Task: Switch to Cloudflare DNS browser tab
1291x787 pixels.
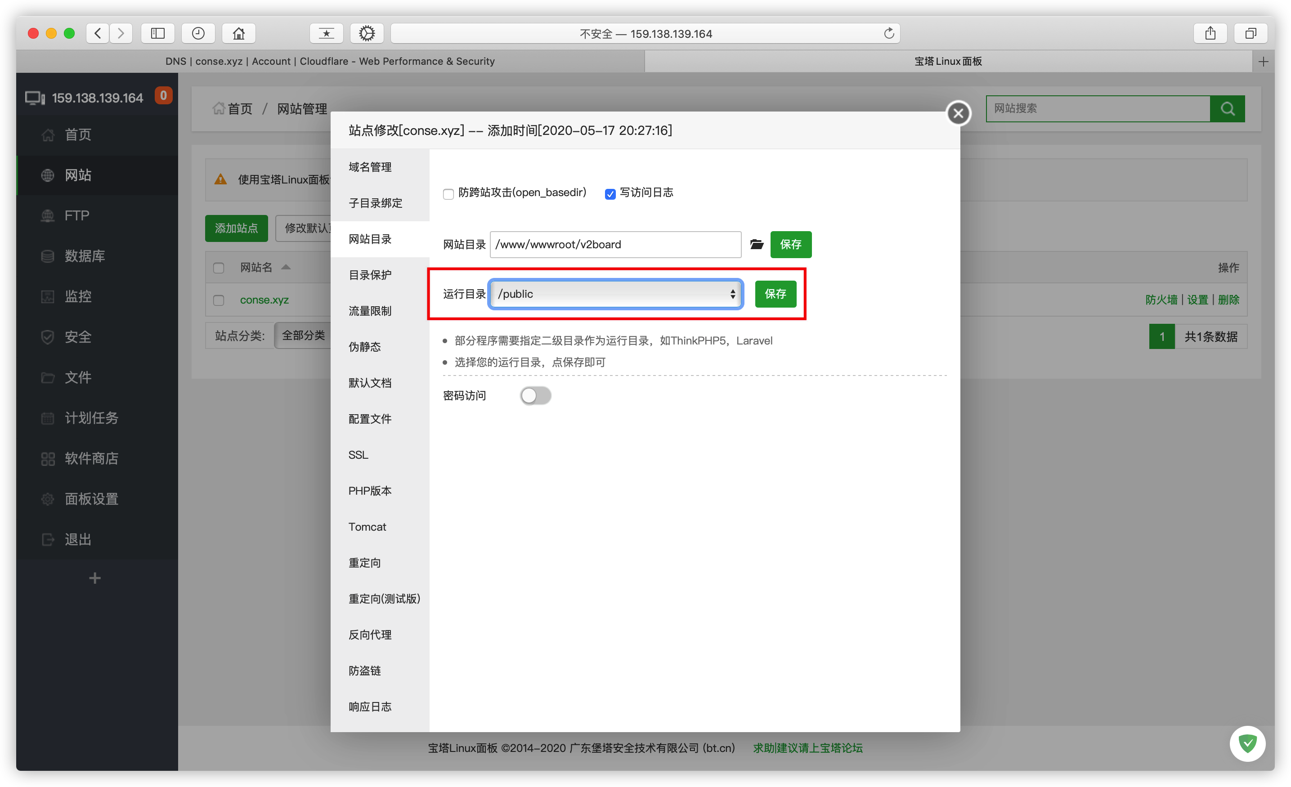Action: click(x=330, y=62)
